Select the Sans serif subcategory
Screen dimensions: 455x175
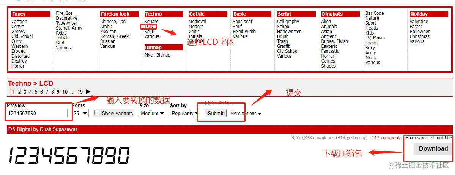point(242,22)
